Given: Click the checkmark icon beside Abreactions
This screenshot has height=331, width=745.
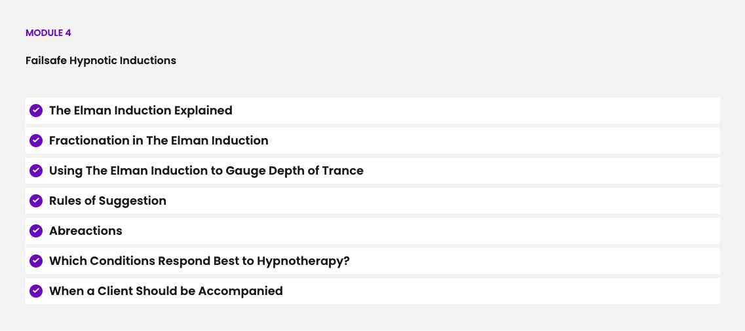Looking at the screenshot, I should pyautogui.click(x=36, y=231).
